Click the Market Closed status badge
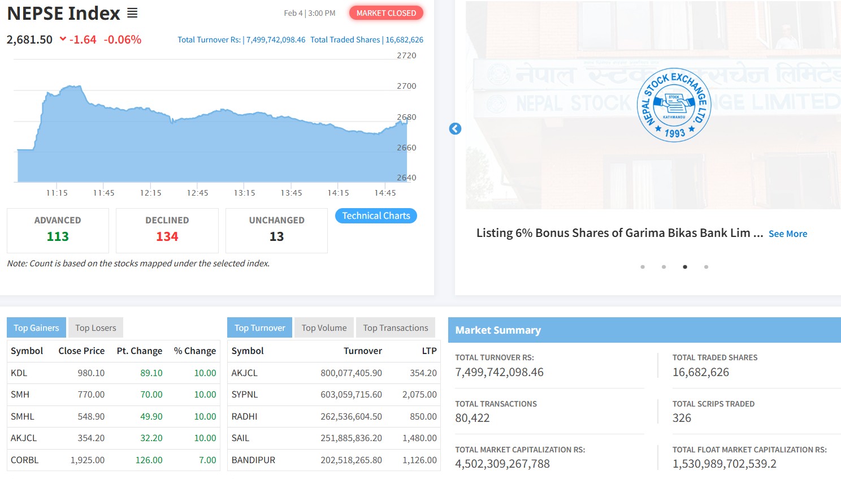Screen dimensions: 841x479 pos(386,13)
